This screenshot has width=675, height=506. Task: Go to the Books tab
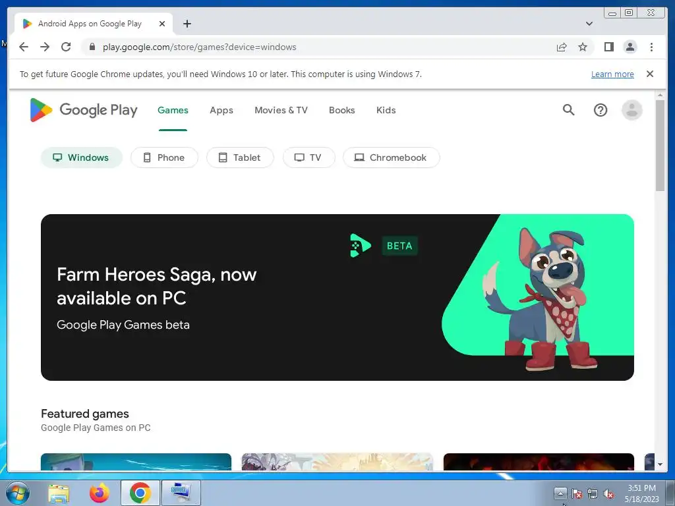click(x=342, y=110)
